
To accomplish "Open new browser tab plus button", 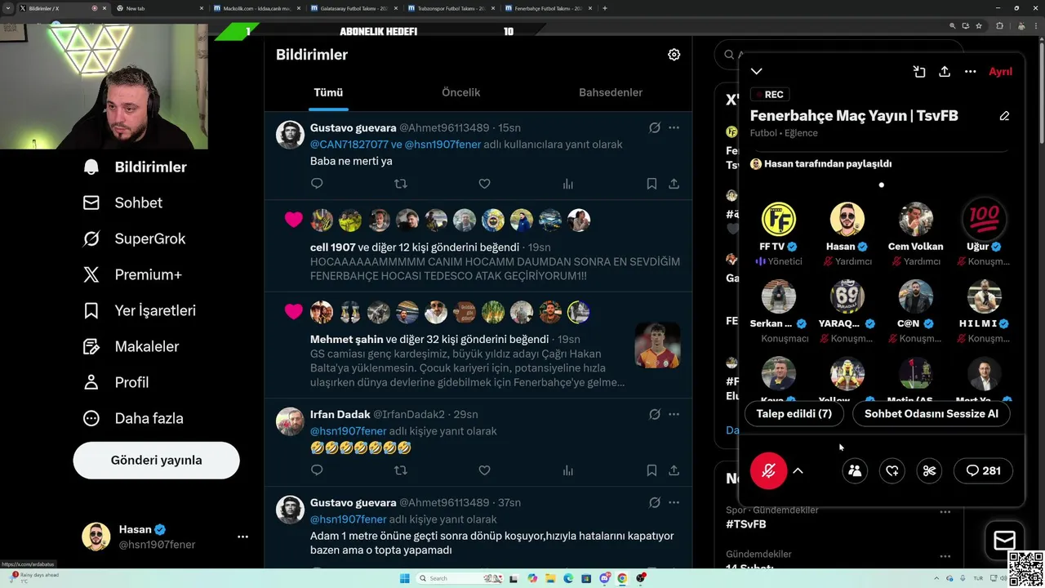I will point(604,8).
